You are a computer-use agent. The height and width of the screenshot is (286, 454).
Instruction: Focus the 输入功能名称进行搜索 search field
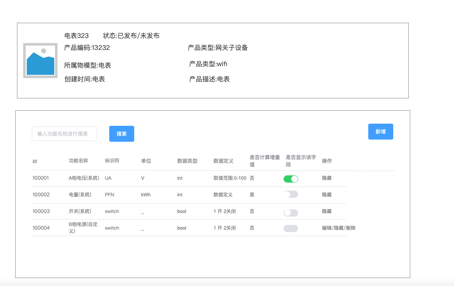[x=64, y=134]
